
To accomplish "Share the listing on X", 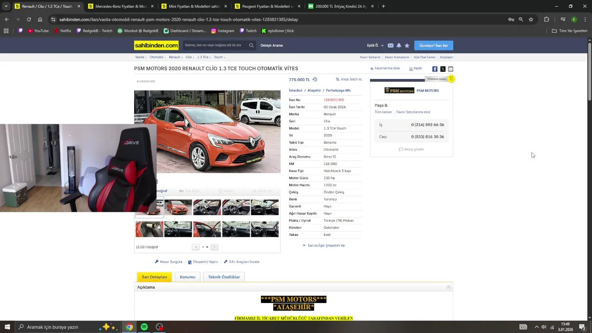I will (443, 69).
